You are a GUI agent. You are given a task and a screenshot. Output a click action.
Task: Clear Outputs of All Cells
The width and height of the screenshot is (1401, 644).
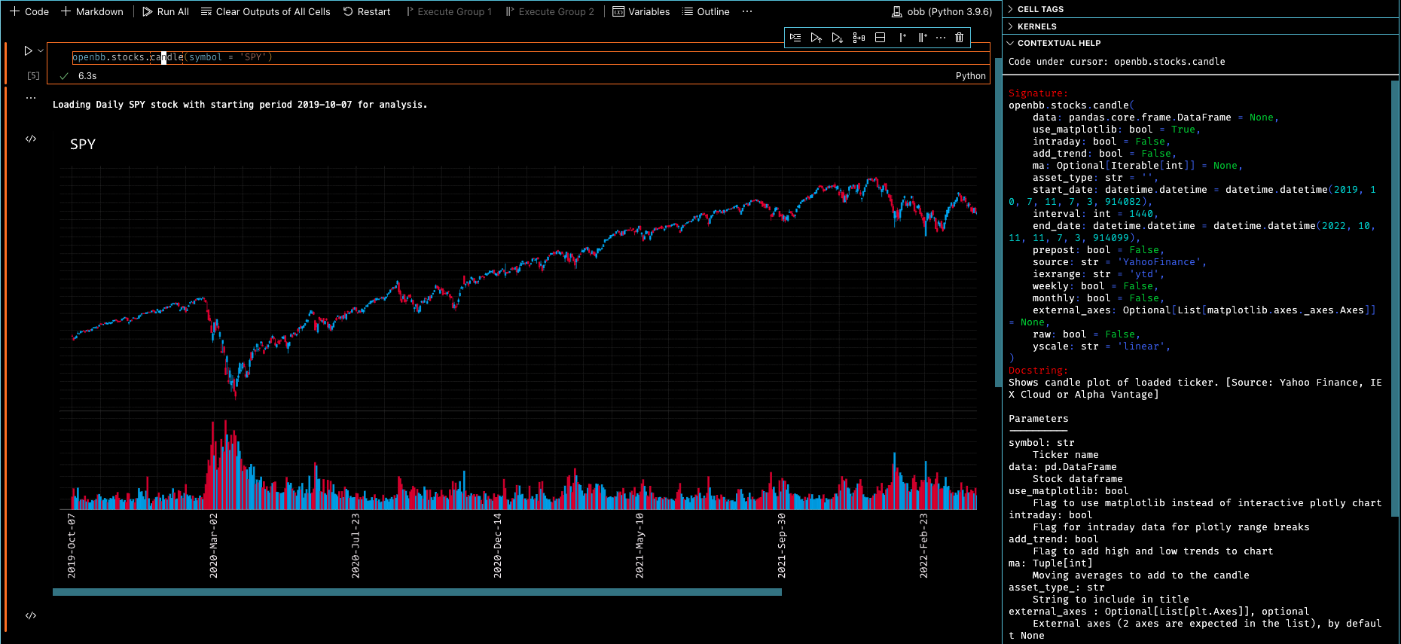pos(265,11)
